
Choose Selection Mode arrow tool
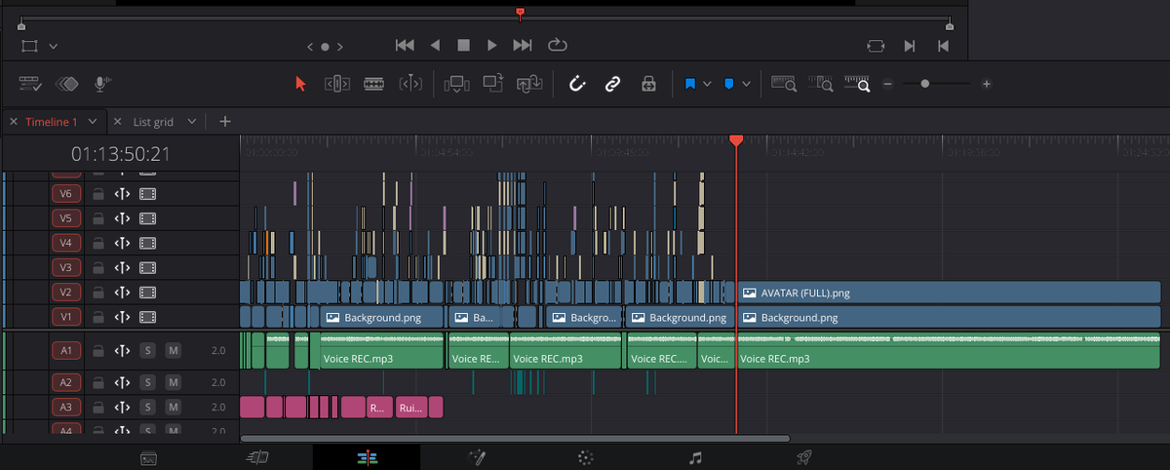300,85
